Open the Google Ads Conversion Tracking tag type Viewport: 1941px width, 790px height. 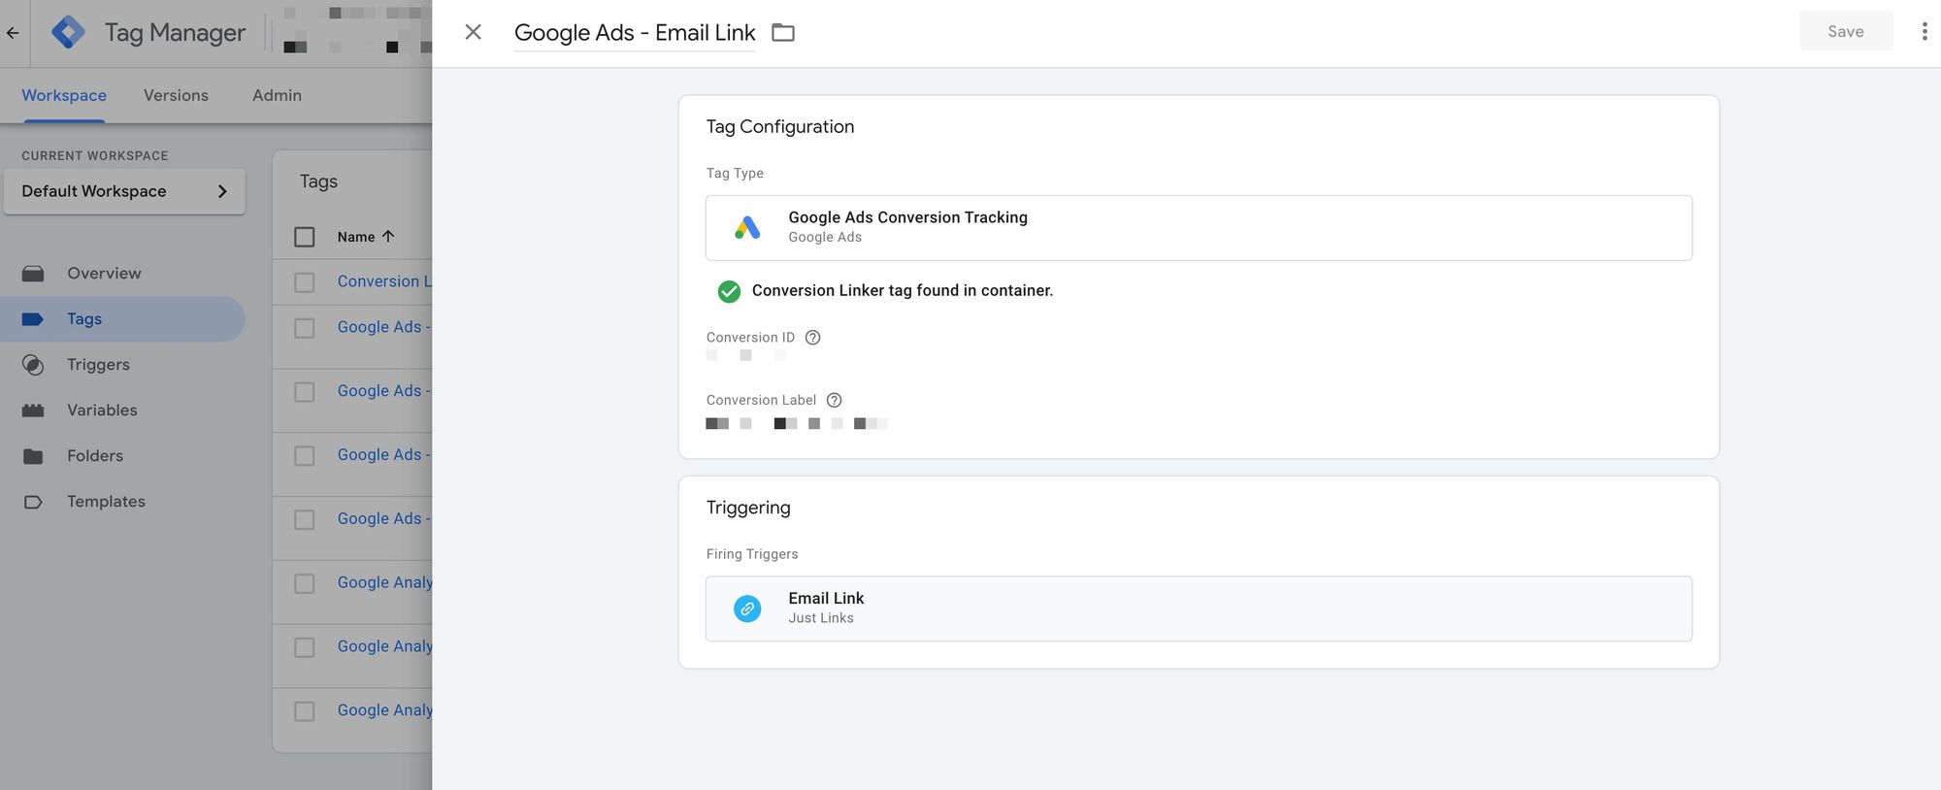click(1198, 228)
